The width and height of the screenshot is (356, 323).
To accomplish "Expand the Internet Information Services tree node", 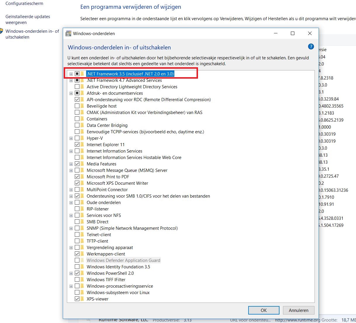I will [71, 151].
